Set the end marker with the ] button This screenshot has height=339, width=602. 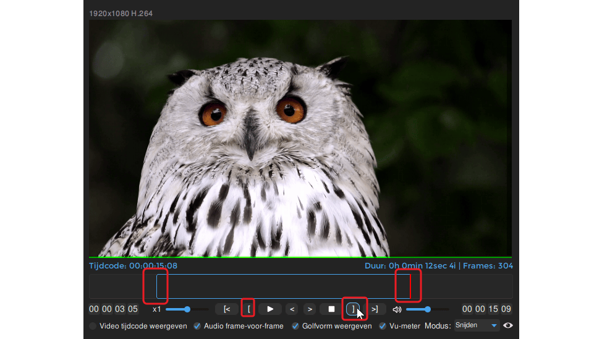[x=354, y=309]
